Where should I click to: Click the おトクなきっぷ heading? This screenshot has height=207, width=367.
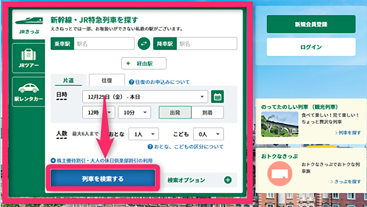tap(279, 156)
